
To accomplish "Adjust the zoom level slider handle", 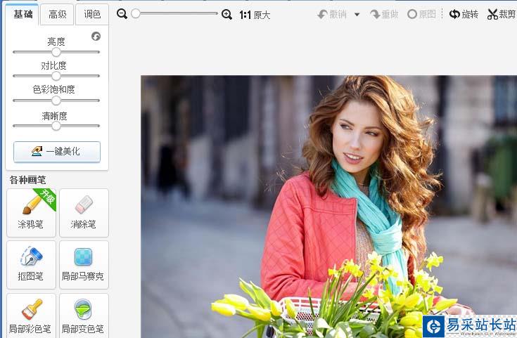I will 136,13.
